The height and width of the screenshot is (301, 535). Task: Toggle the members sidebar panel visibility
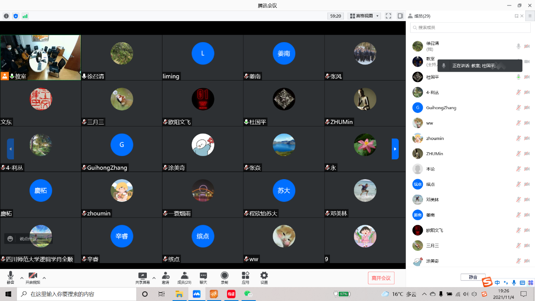coord(400,16)
